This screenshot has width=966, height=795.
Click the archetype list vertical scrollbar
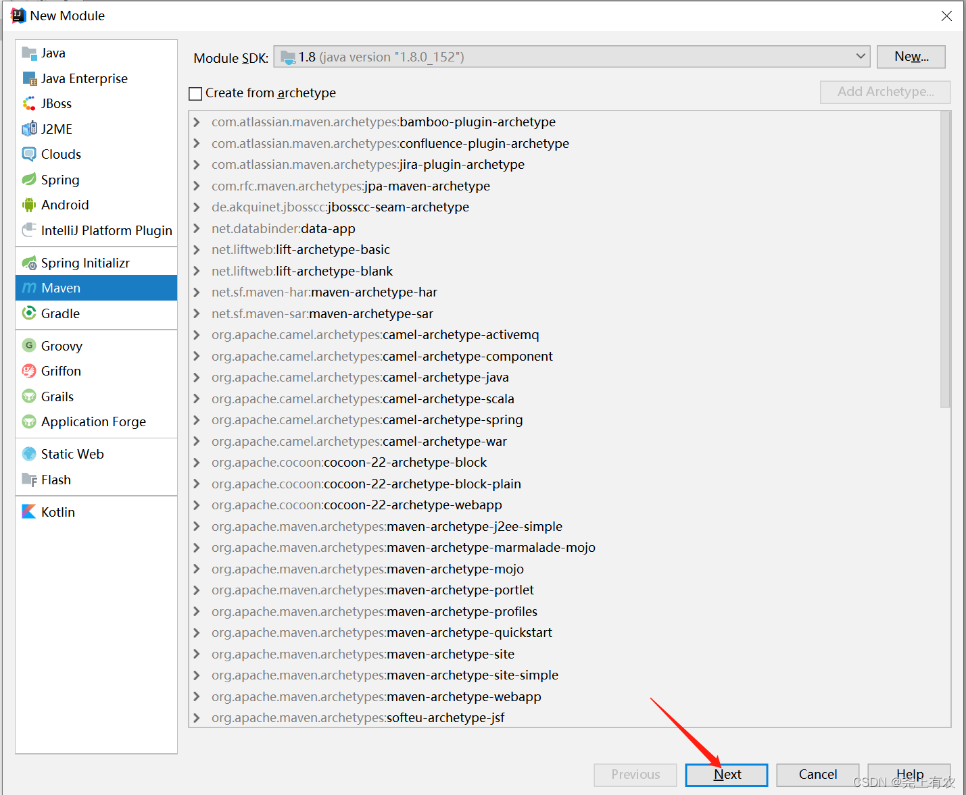point(945,260)
